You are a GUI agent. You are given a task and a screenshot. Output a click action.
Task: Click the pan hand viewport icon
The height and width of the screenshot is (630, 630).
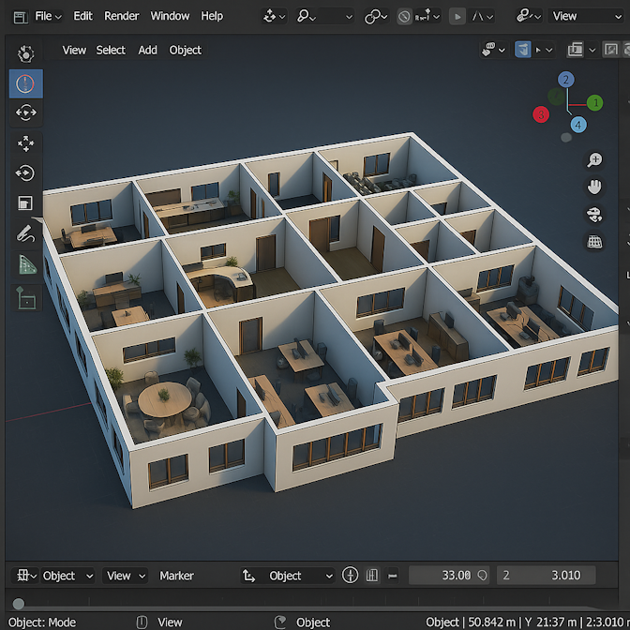594,187
